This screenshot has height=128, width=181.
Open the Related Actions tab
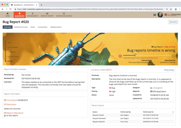click(56, 27)
